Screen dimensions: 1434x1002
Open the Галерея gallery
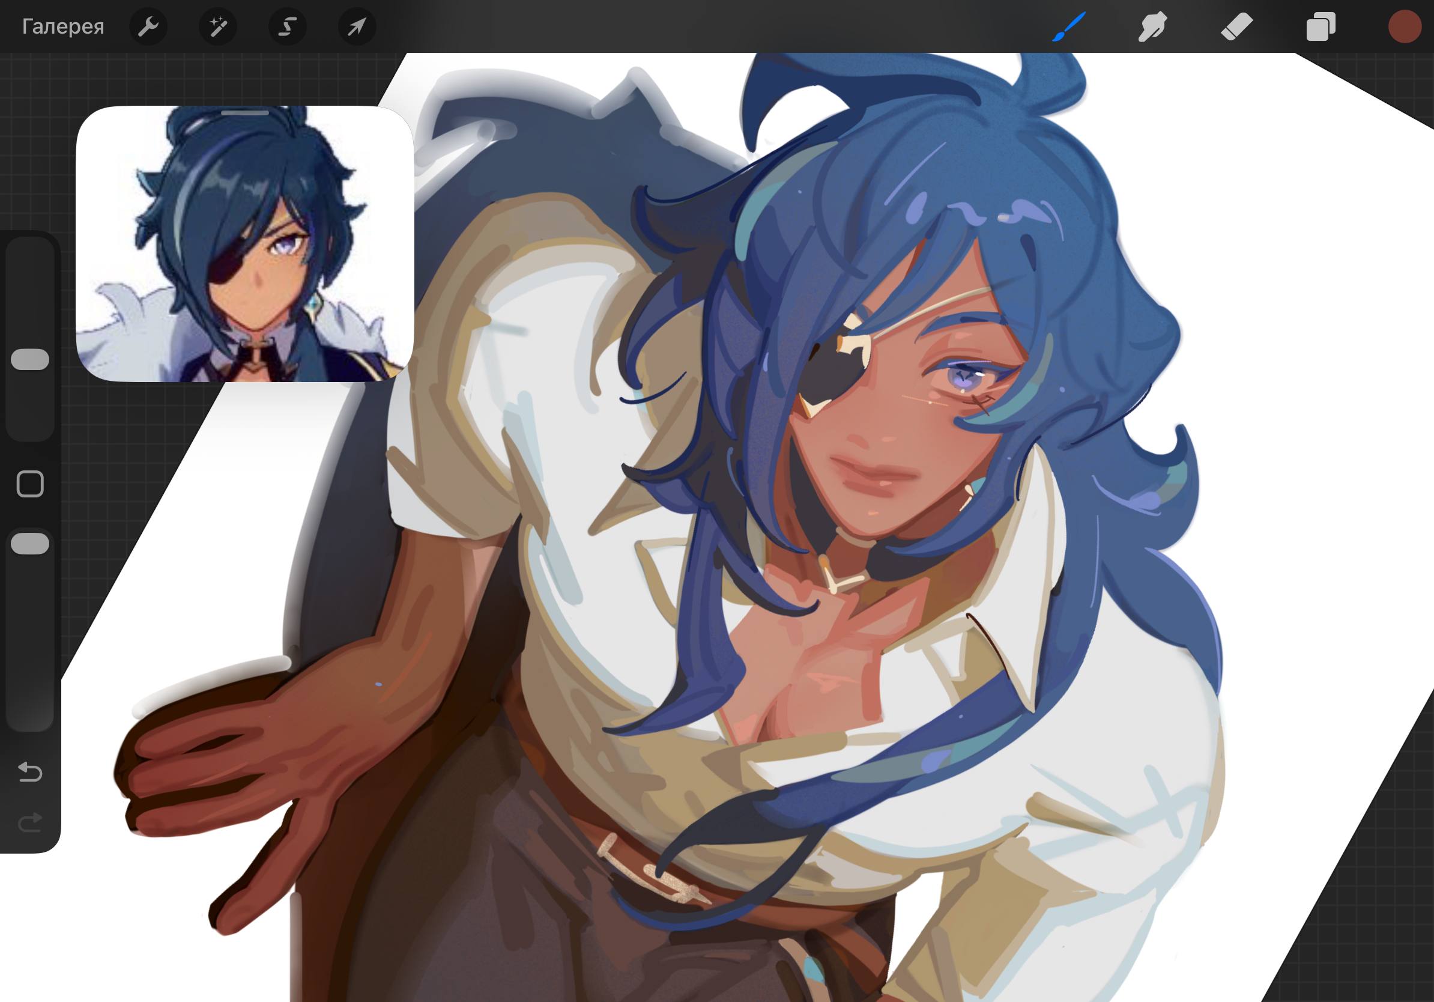coord(63,27)
